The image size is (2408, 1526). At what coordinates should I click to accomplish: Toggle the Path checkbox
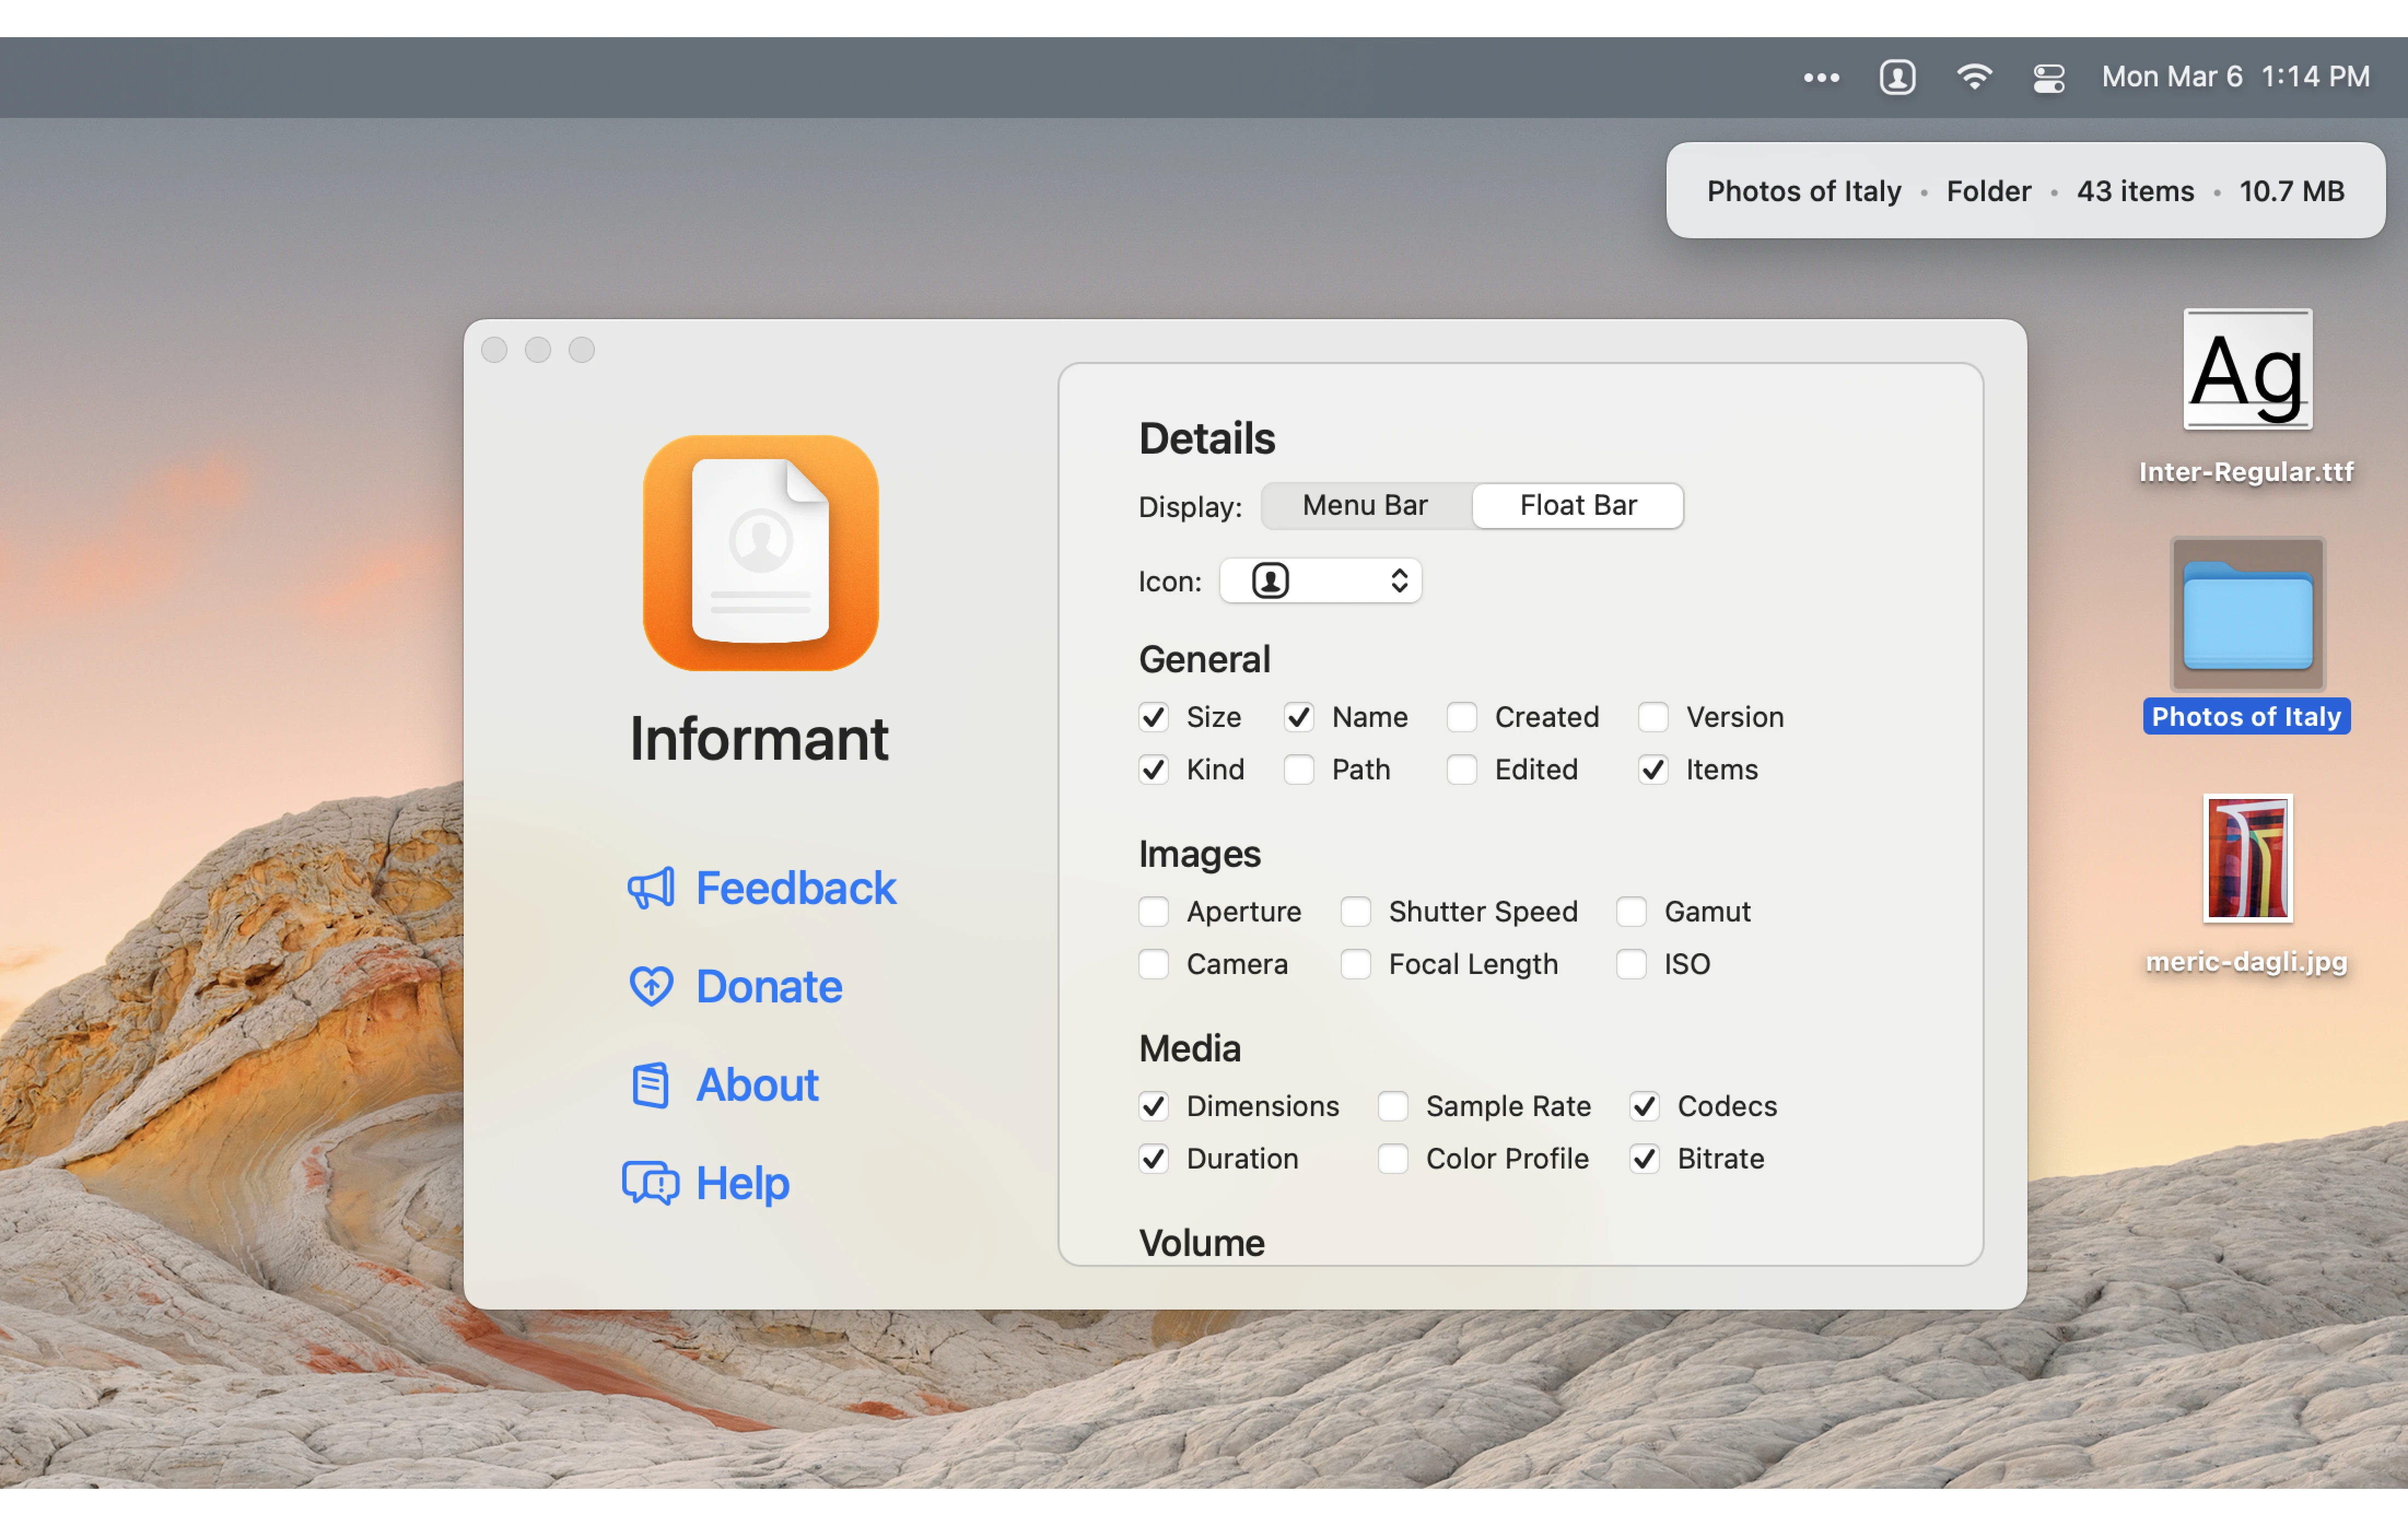[x=1299, y=768]
